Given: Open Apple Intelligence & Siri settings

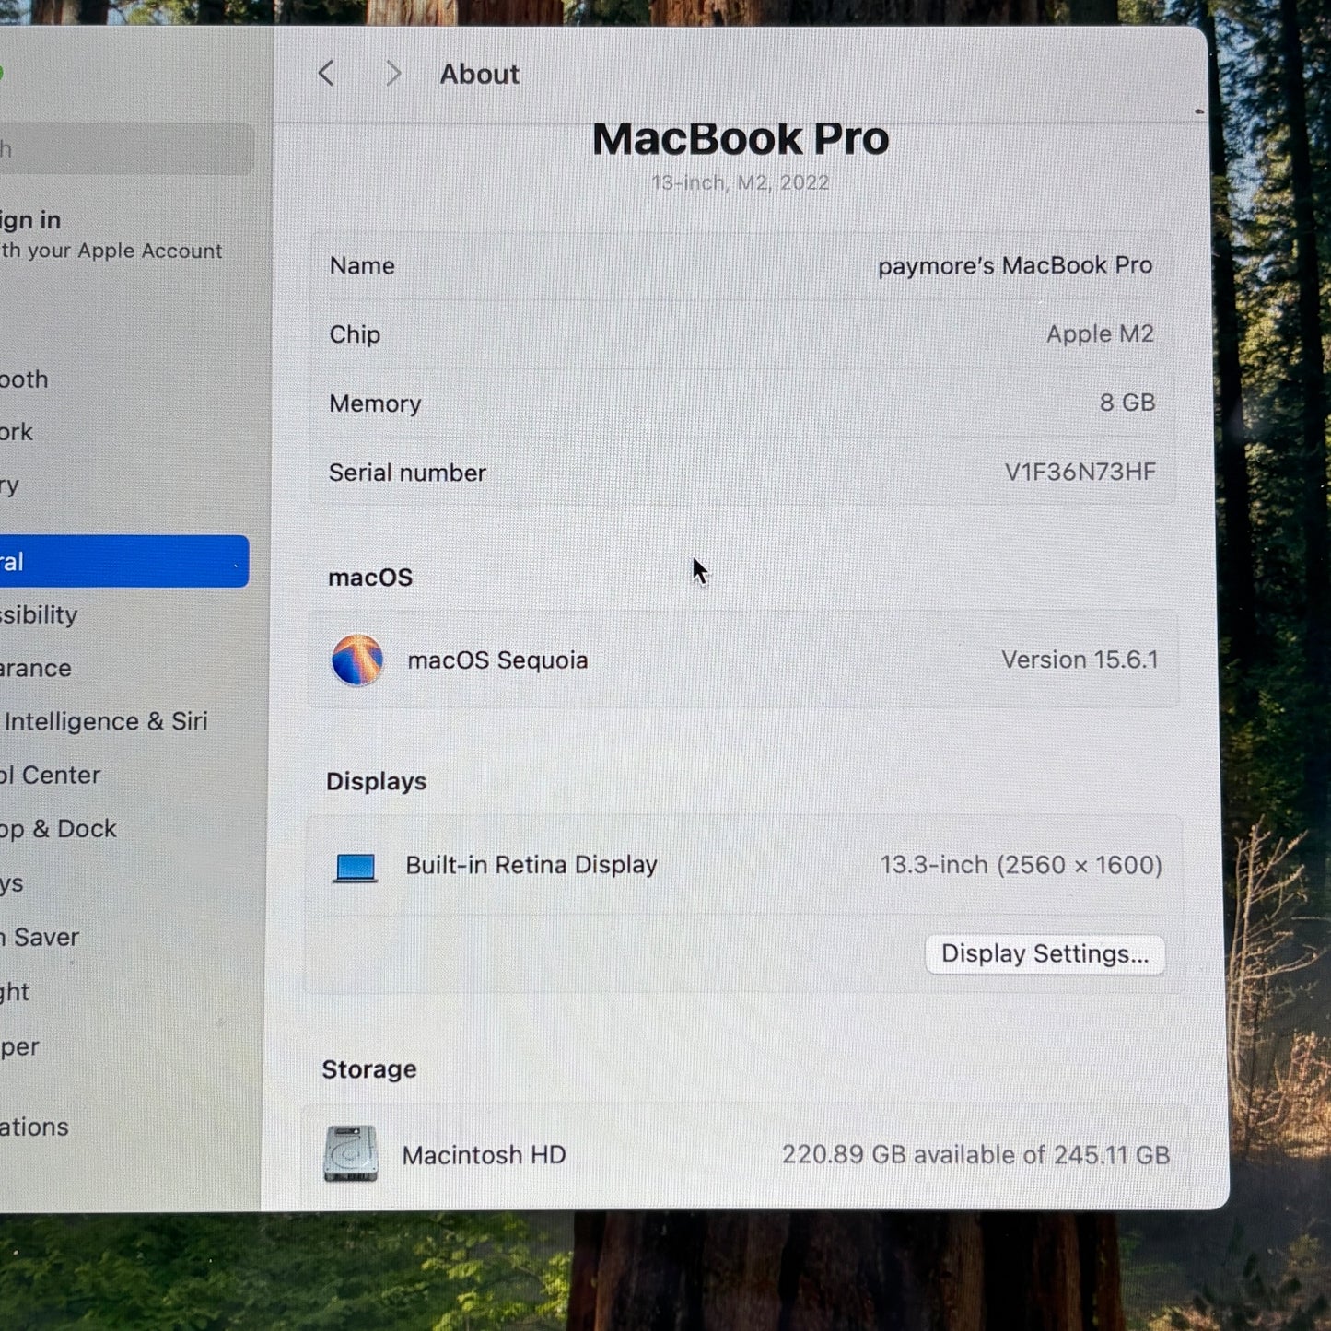Looking at the screenshot, I should [105, 721].
